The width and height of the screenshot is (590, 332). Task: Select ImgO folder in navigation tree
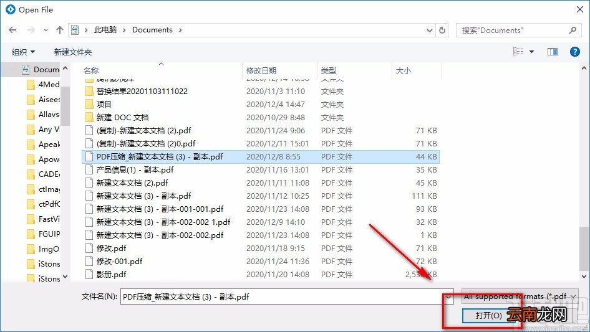[x=43, y=249]
